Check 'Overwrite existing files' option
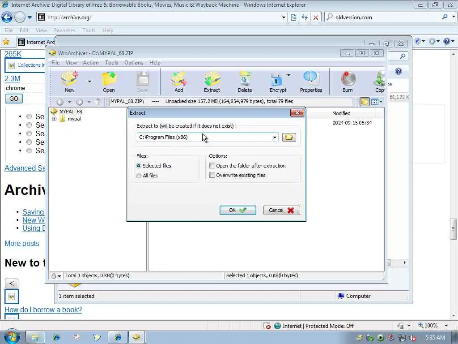 212,175
